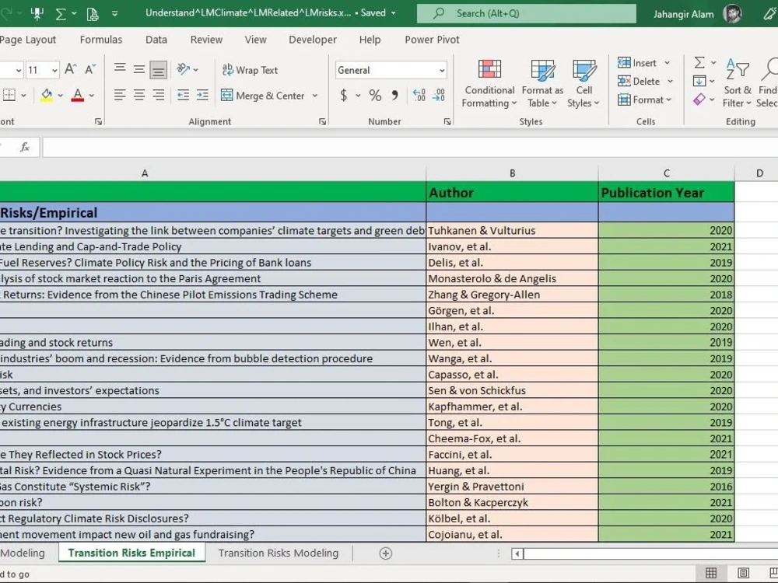Select Transition Risks Modeling sheet tab
The width and height of the screenshot is (778, 583).
pos(279,553)
